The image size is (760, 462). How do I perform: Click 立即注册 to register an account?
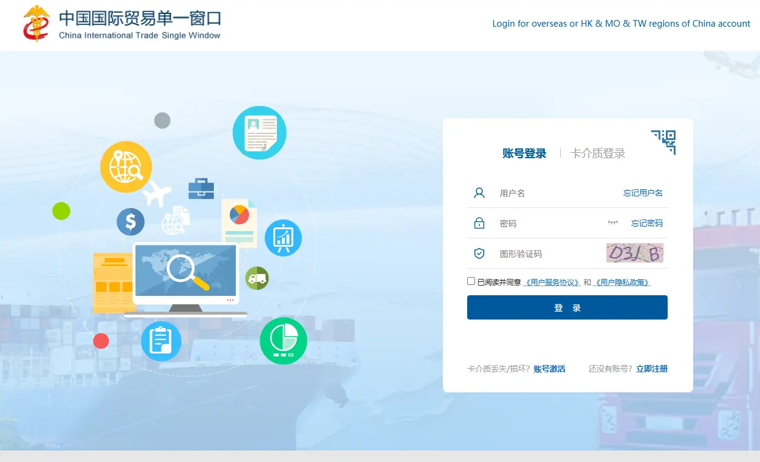(x=652, y=369)
